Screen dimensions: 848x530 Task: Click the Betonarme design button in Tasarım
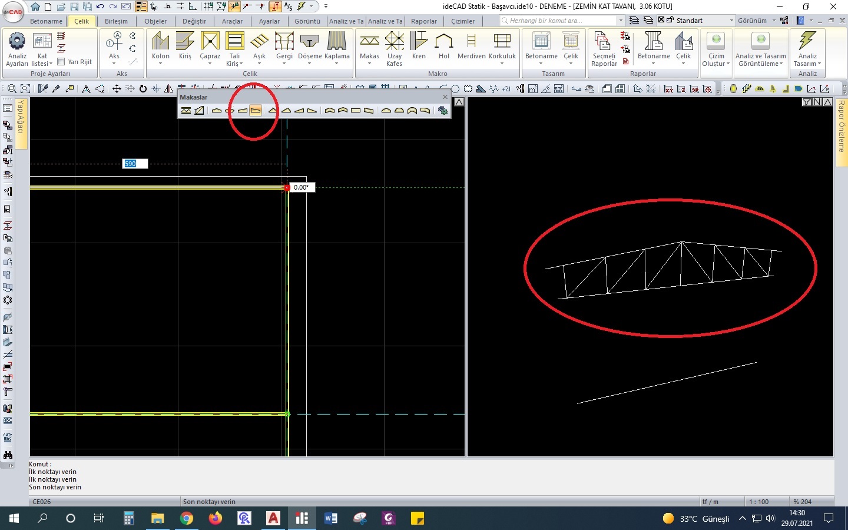pos(541,47)
